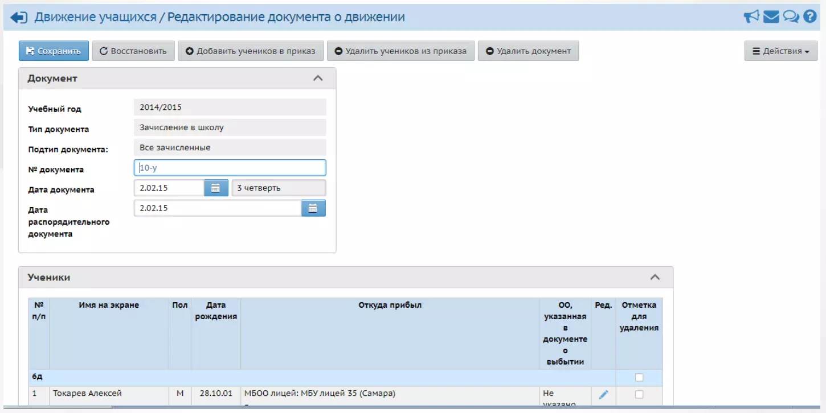Collapse the Ученики panel chevron
The image size is (826, 413).
(x=655, y=277)
